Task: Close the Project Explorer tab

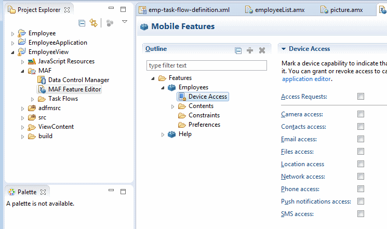Action: [67, 10]
